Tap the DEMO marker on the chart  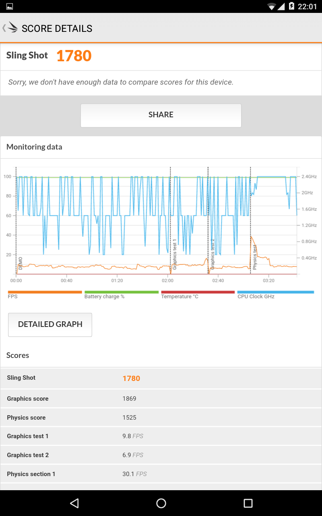(21, 263)
